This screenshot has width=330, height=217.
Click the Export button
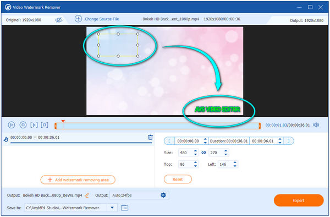(x=299, y=200)
